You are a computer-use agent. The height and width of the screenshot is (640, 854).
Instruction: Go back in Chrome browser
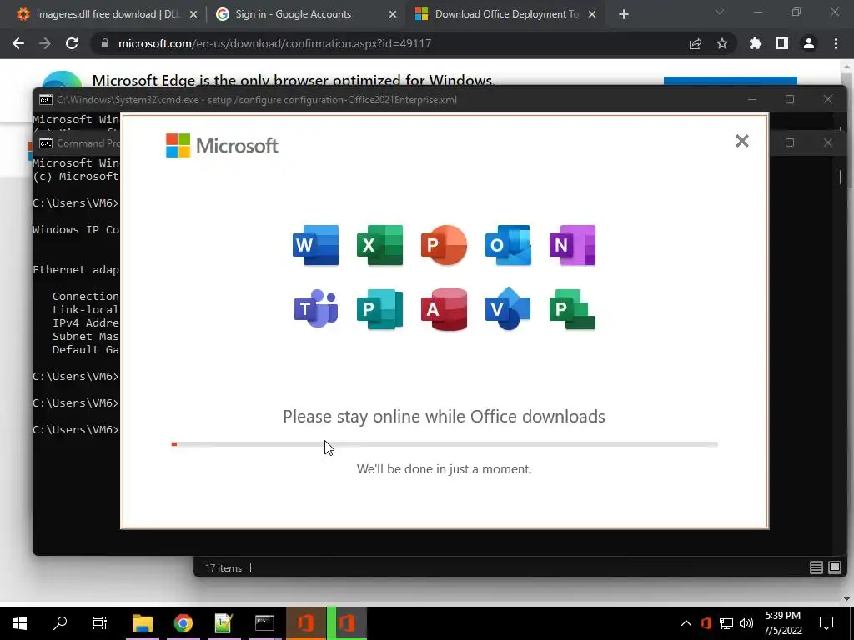pos(18,43)
